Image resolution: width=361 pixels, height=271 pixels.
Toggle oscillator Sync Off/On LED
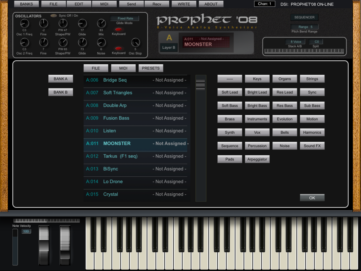(54, 16)
